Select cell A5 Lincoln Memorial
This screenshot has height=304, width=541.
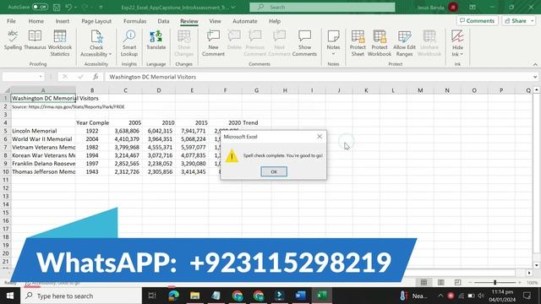43,131
